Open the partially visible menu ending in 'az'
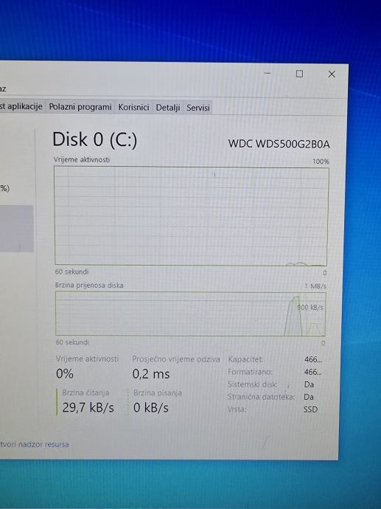 click(3, 89)
